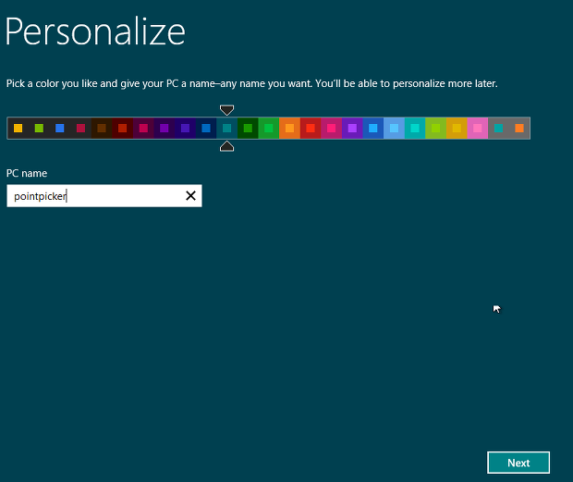Viewport: 573px width, 482px height.
Task: Select the violet swatch with lavender square
Action: click(352, 128)
